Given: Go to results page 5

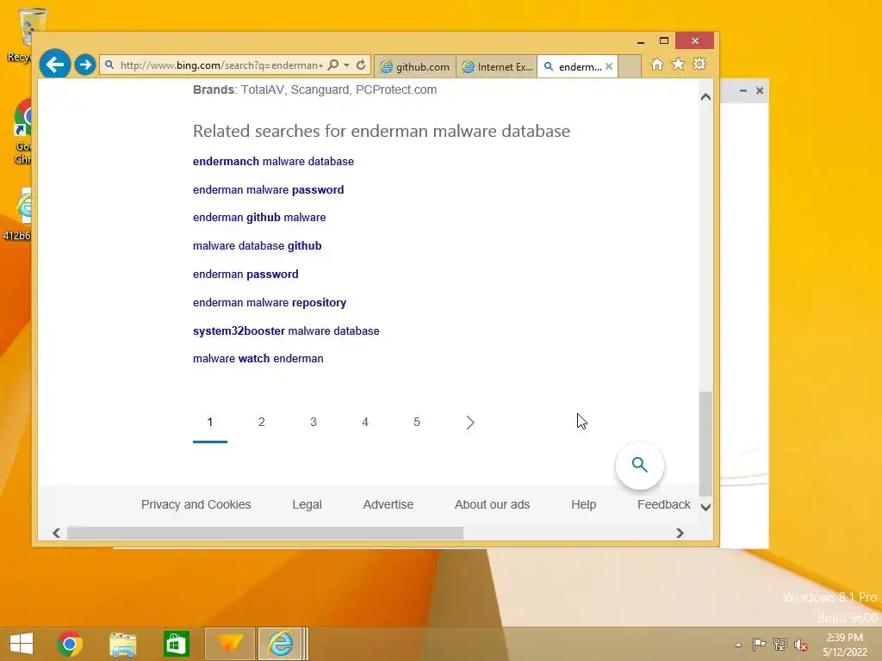Looking at the screenshot, I should pos(417,422).
